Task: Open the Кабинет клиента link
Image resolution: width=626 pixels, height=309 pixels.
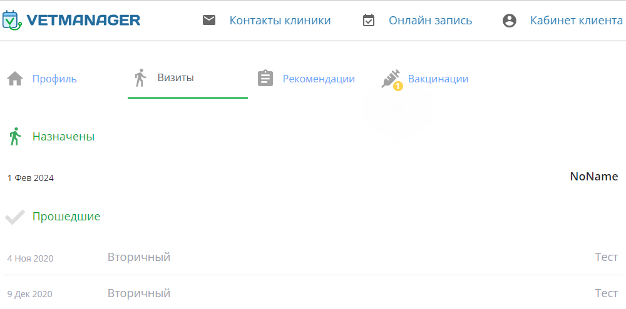Action: (577, 21)
